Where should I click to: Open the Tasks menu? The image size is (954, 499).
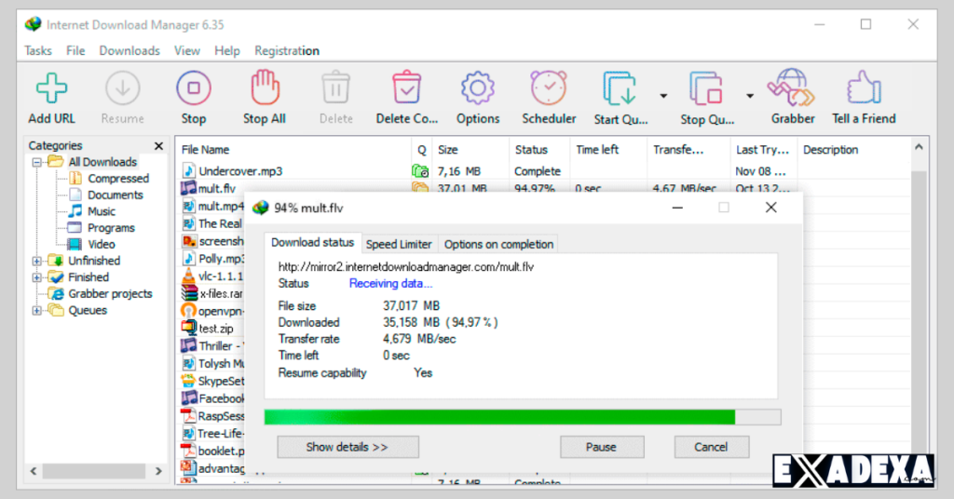coord(37,51)
